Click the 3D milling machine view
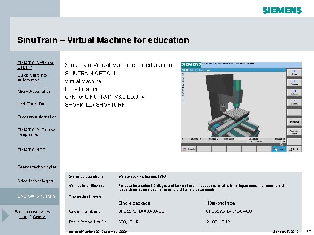 pos(234,104)
